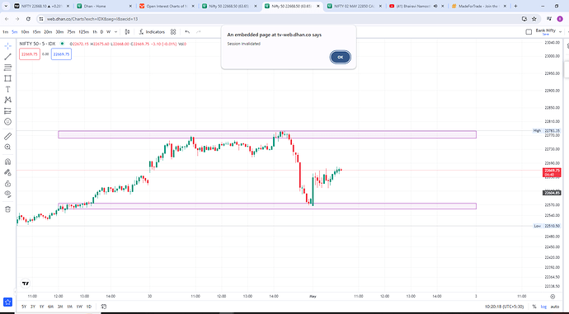Toggle log scale on the chart
Image resolution: width=569 pixels, height=314 pixels.
543,307
